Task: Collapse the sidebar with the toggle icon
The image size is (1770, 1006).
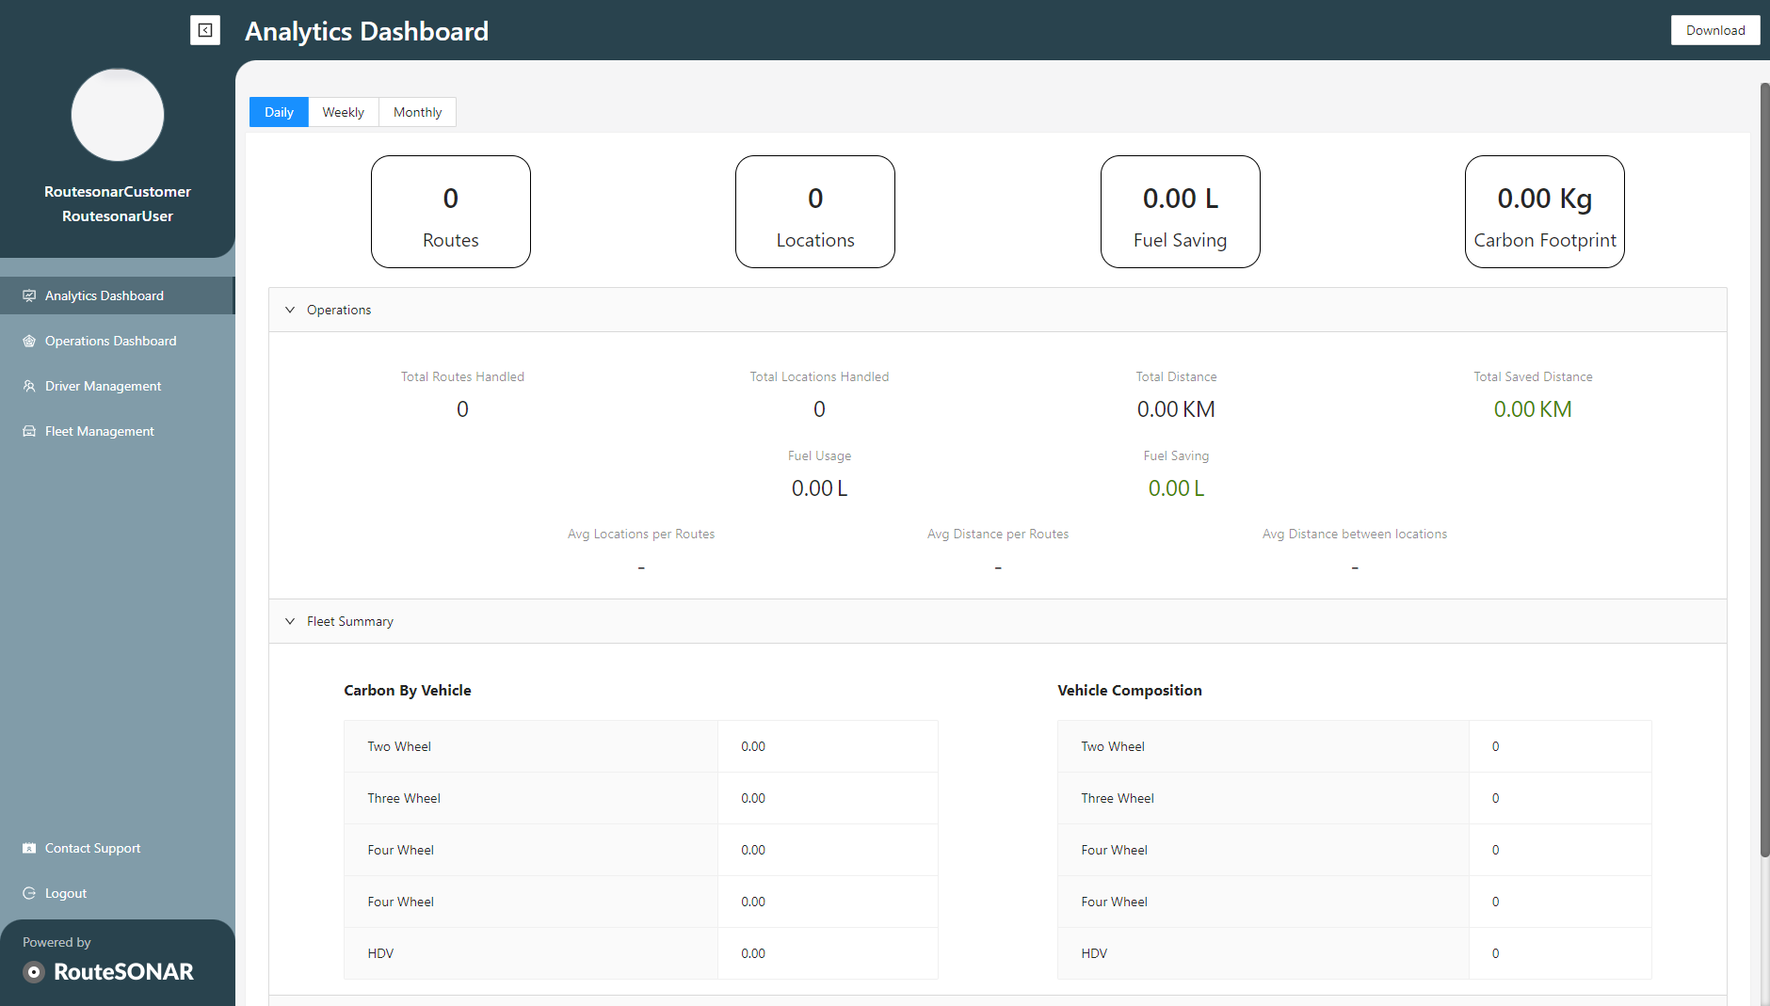Action: pos(205,30)
